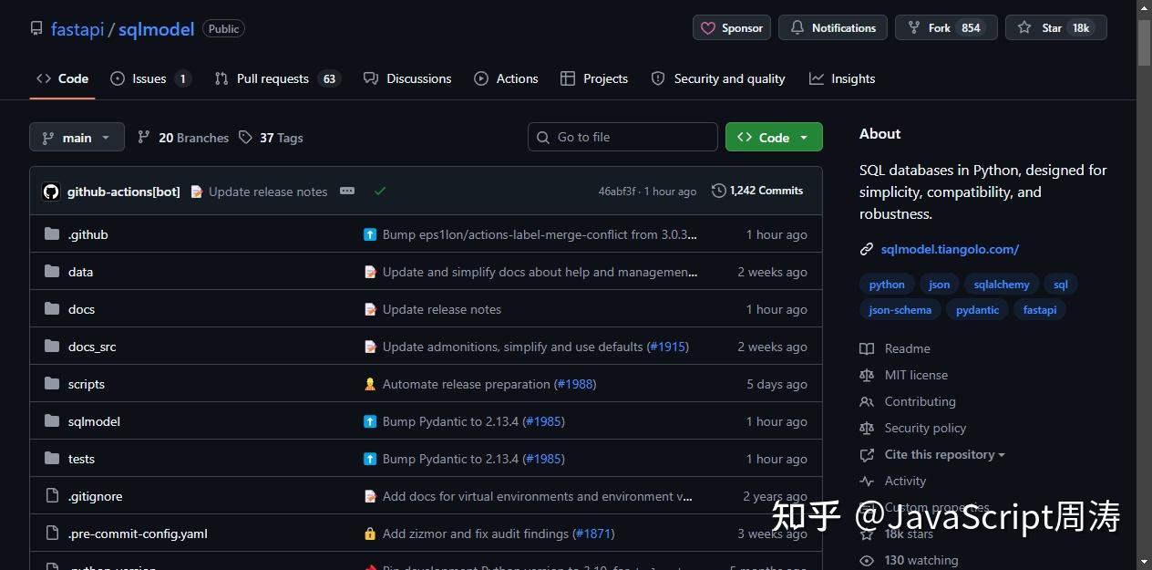View the Insights tab
The width and height of the screenshot is (1152, 570).
point(842,78)
